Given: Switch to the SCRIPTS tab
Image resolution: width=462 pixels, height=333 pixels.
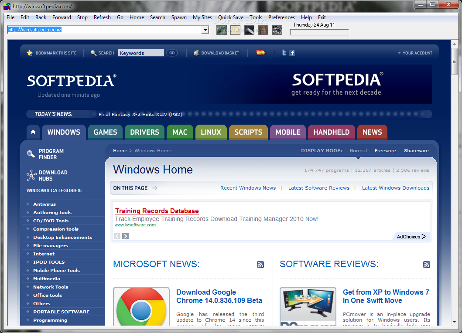Looking at the screenshot, I should click(x=248, y=132).
